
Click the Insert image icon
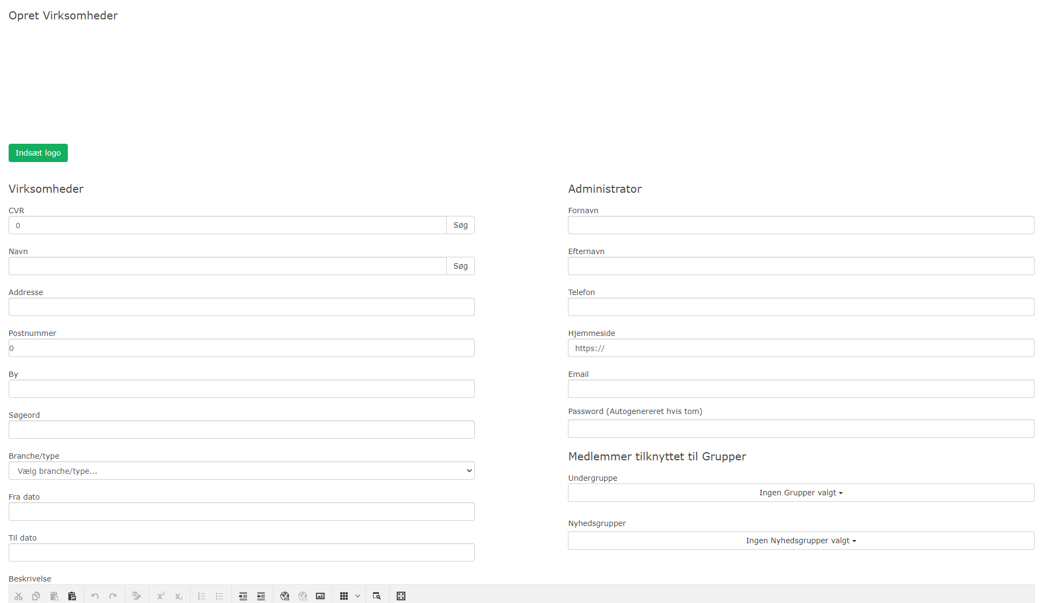pyautogui.click(x=320, y=596)
